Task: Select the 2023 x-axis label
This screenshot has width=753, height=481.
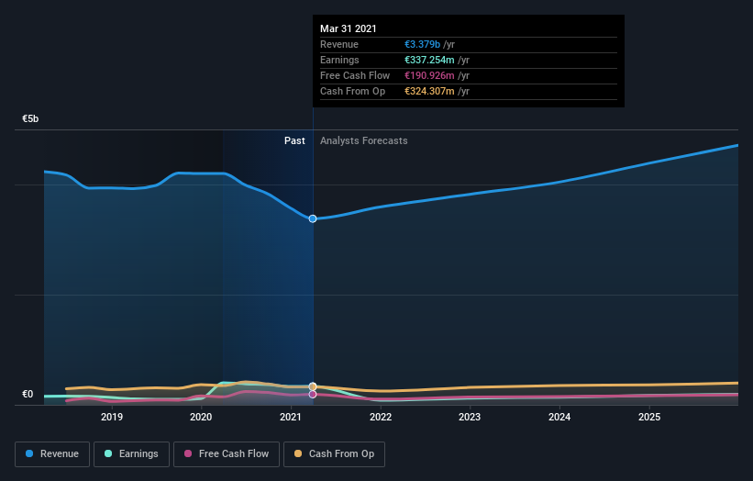Action: coord(470,417)
